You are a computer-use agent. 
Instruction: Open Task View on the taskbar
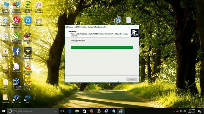tap(62, 111)
